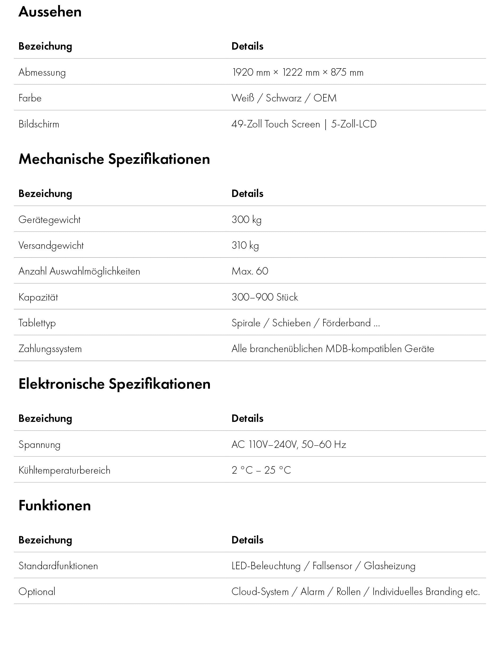Select the Versandgewicht row label
Screen dimensions: 501x664
tap(51, 246)
